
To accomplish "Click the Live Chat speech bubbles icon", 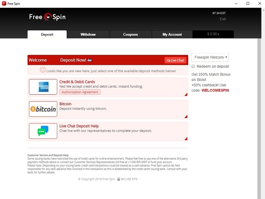I will (43, 131).
